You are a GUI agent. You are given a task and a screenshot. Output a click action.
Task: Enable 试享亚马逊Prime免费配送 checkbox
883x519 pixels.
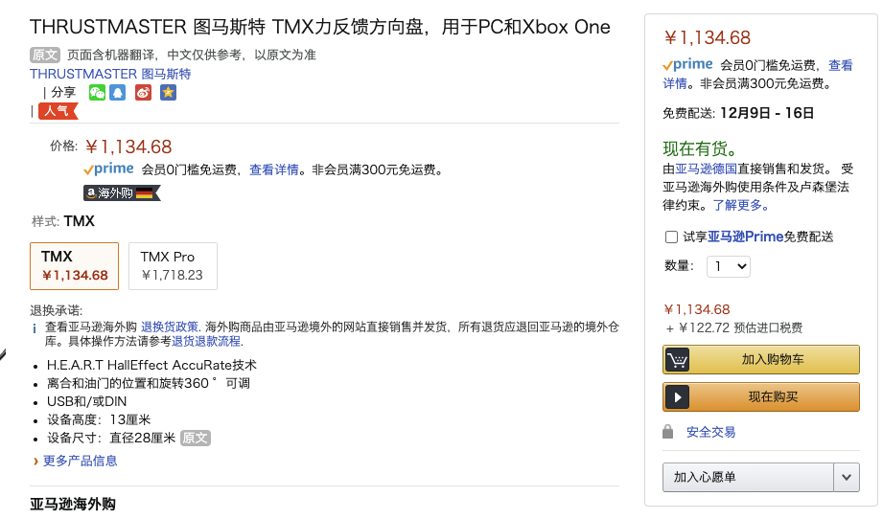[671, 237]
